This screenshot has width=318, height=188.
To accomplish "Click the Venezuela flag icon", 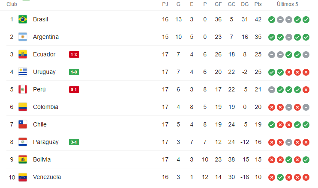I will coord(23,177).
